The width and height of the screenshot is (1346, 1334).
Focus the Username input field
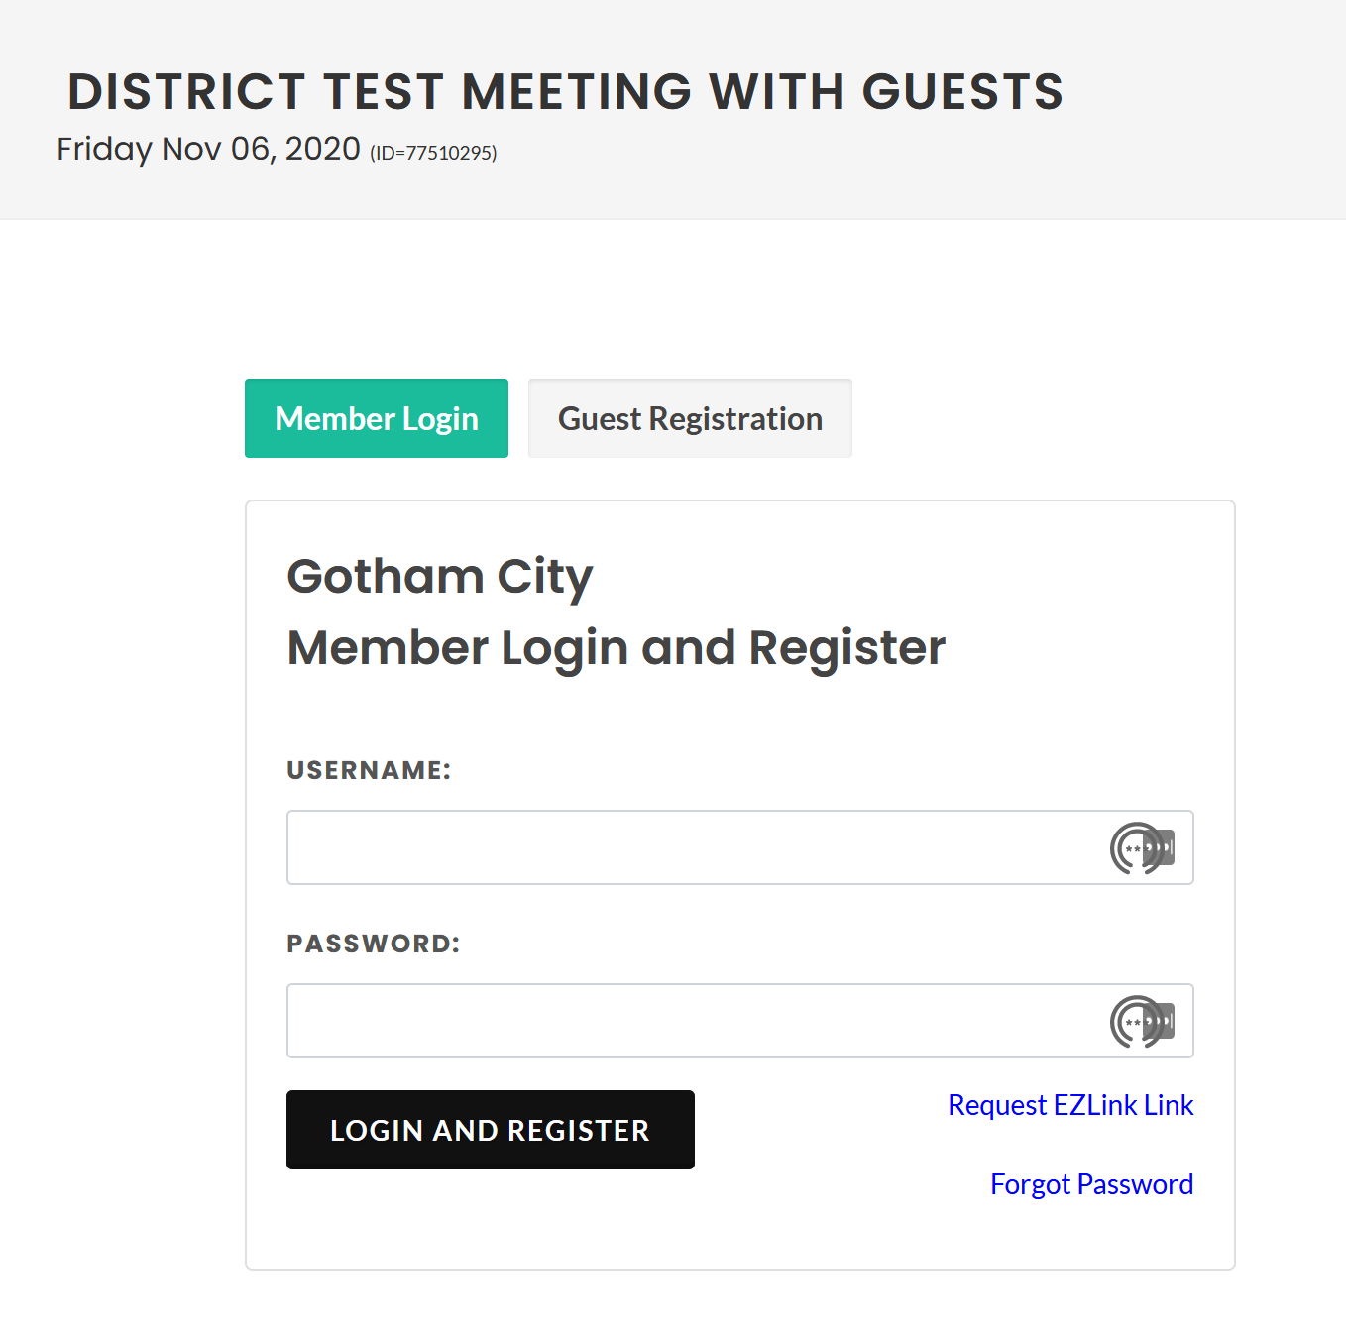[694, 847]
